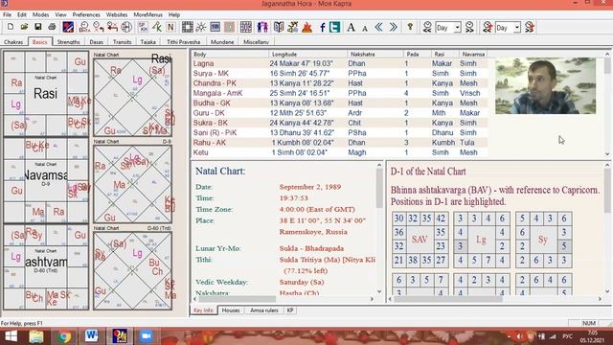Click the open book reference icon
This screenshot has height=345, width=613.
(x=279, y=27)
